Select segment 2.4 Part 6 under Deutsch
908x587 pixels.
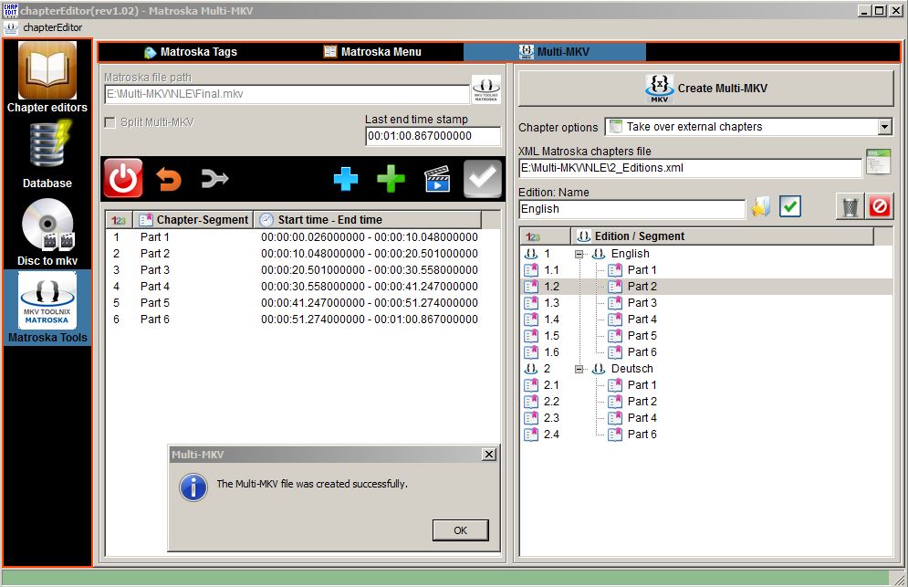click(642, 434)
